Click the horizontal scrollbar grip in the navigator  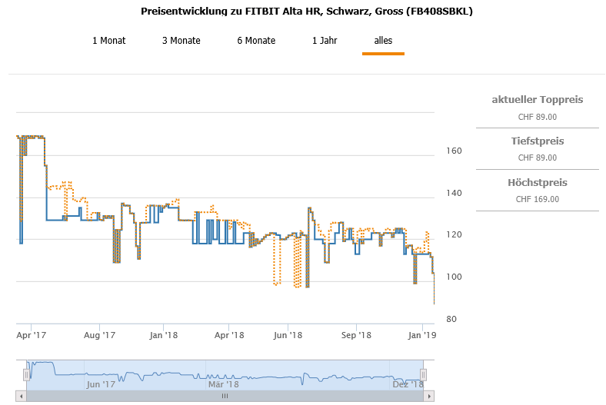pyautogui.click(x=225, y=396)
